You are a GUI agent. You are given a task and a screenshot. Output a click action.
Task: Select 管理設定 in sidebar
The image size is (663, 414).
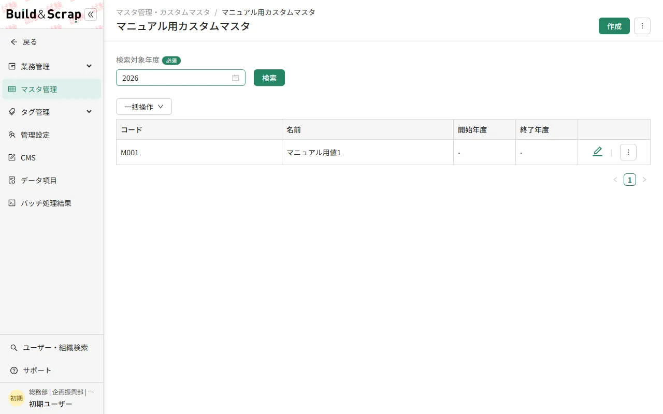pos(51,135)
